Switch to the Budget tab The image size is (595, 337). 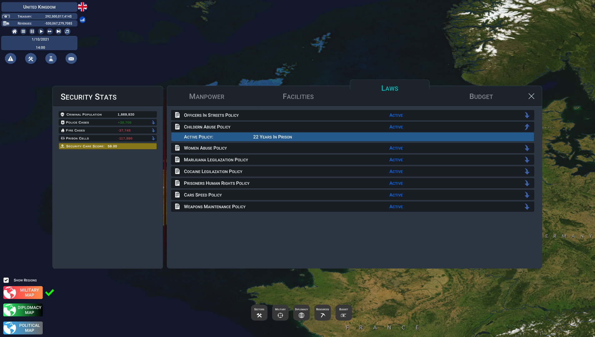(481, 97)
